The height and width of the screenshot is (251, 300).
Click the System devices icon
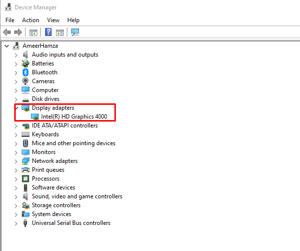[x=26, y=214]
